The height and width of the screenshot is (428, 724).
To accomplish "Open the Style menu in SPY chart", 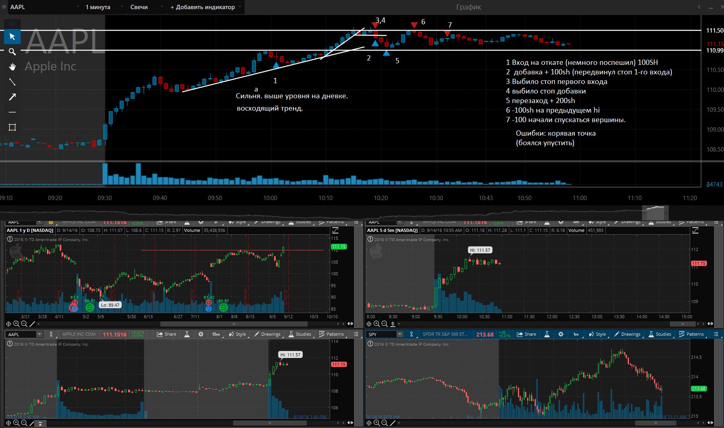I will click(x=597, y=334).
